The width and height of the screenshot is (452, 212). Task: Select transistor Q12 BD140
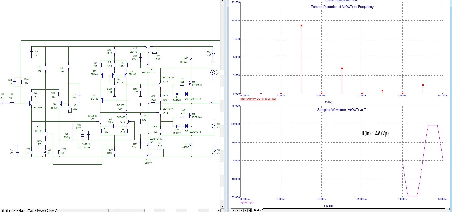pyautogui.click(x=148, y=155)
